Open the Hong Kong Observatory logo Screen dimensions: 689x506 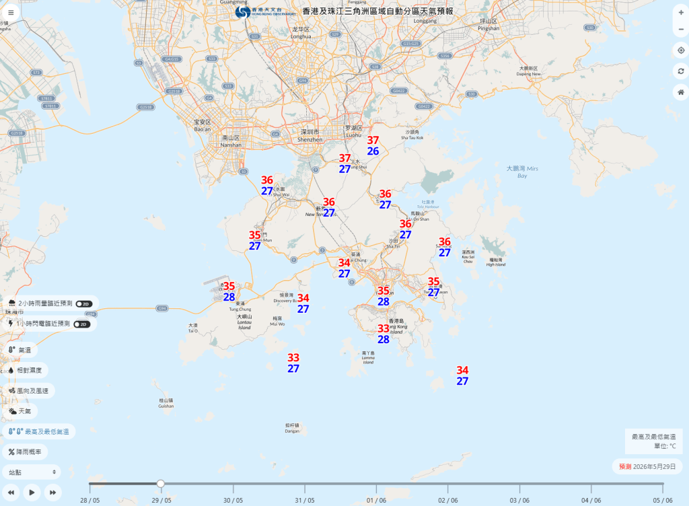tap(265, 12)
